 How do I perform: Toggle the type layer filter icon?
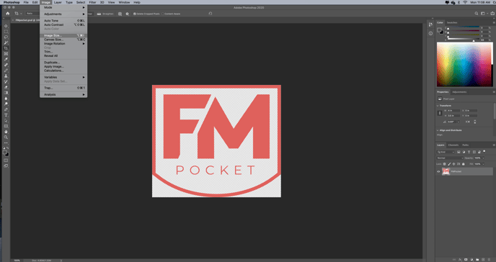pyautogui.click(x=469, y=152)
